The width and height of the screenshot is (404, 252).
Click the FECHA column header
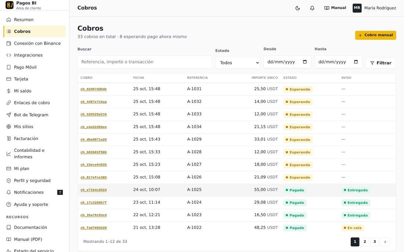138,78
